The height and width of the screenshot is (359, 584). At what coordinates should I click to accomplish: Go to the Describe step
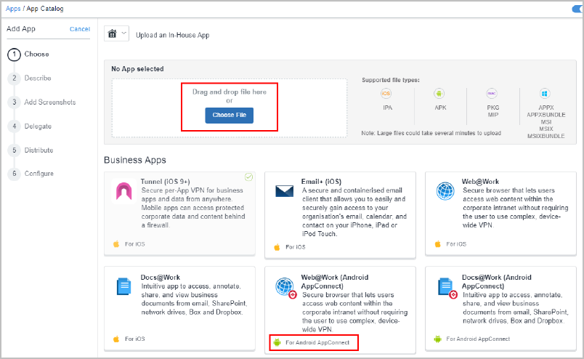(37, 78)
